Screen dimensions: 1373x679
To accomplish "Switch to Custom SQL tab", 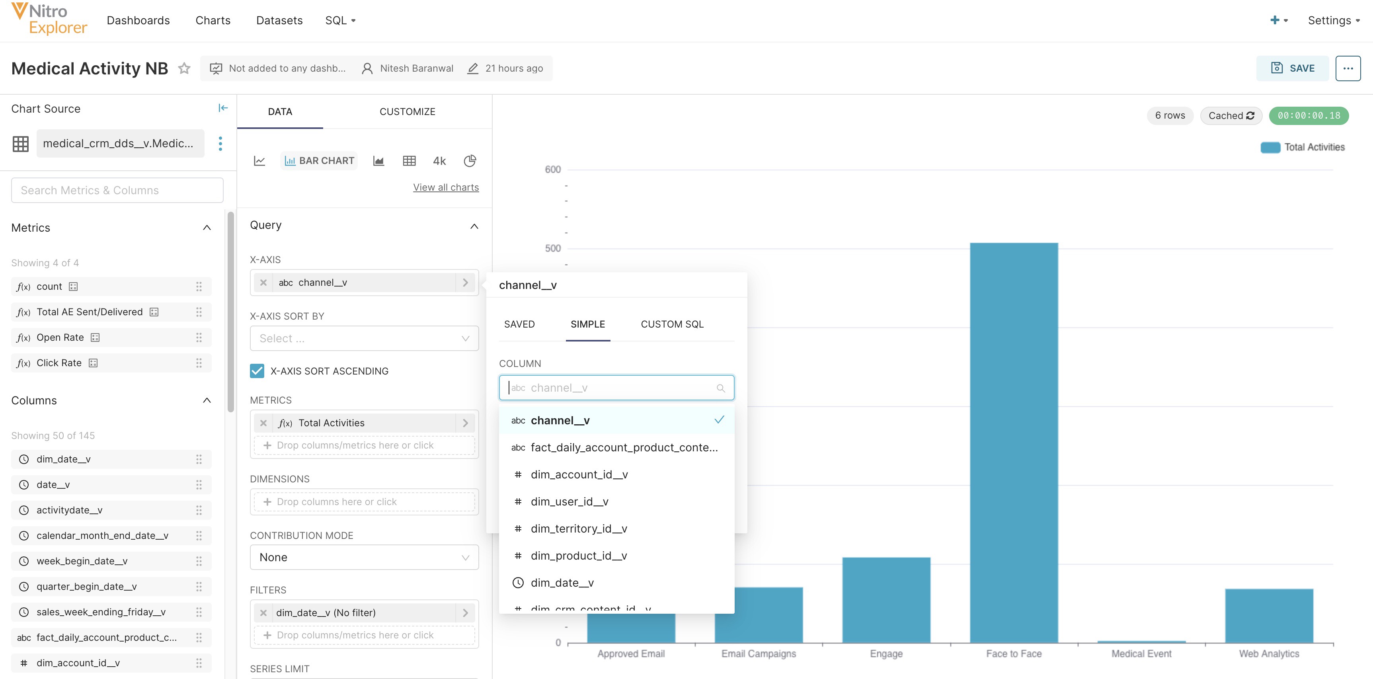I will [x=672, y=324].
